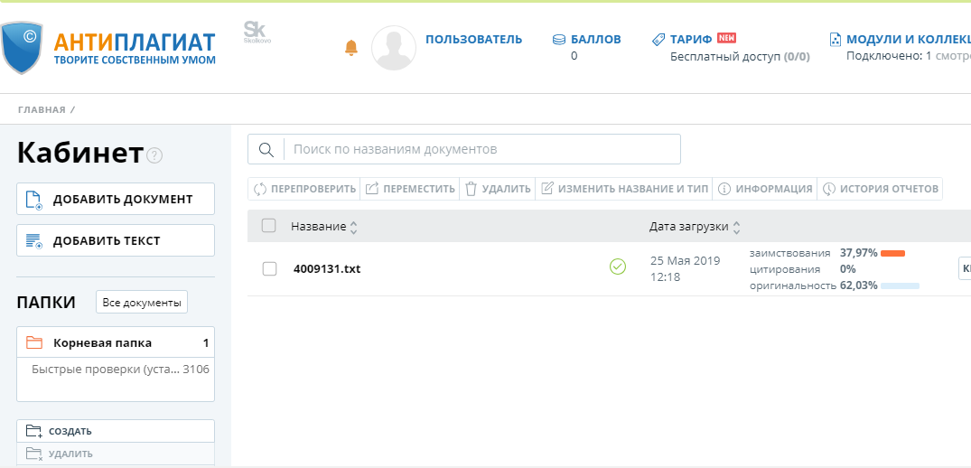The height and width of the screenshot is (468, 971).
Task: Click the orange notification bell icon
Action: pyautogui.click(x=351, y=48)
